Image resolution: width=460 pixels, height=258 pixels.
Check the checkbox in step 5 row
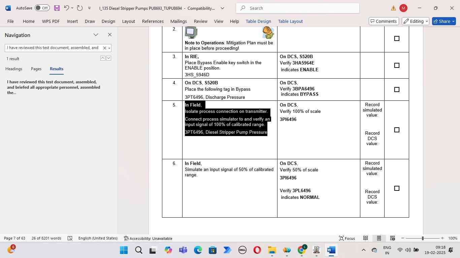click(x=397, y=130)
